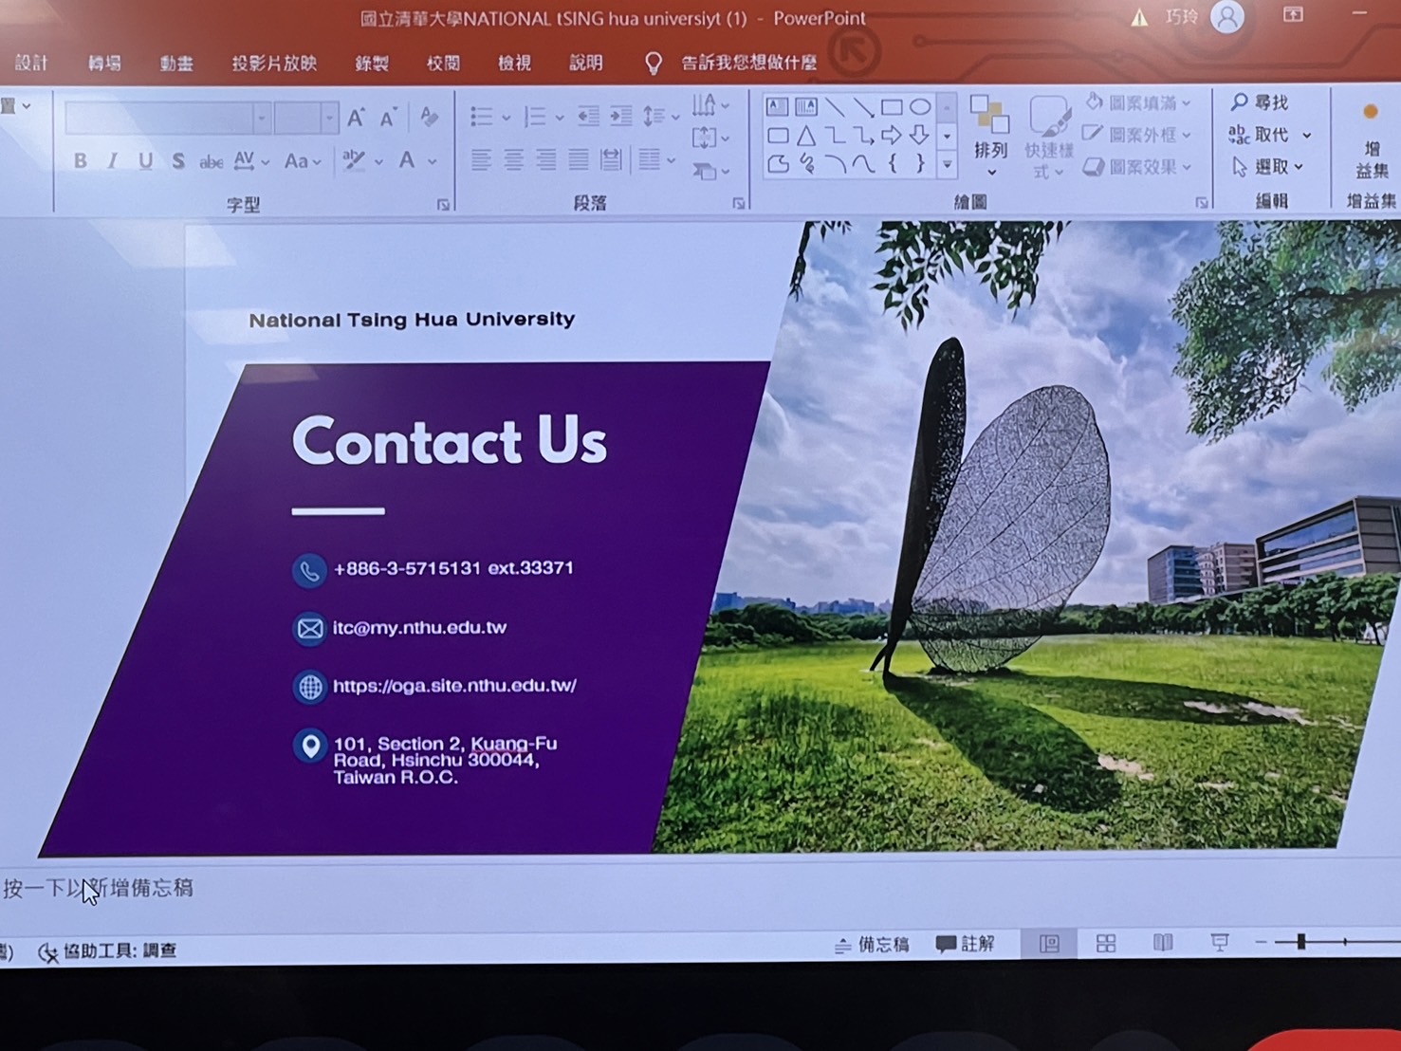
Task: Select the vertical text box shape
Action: point(805,106)
